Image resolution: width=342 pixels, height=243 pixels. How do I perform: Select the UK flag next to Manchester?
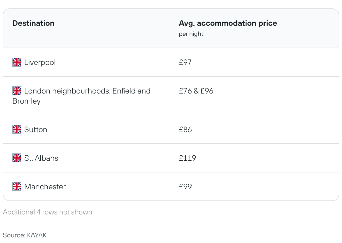coord(17,186)
